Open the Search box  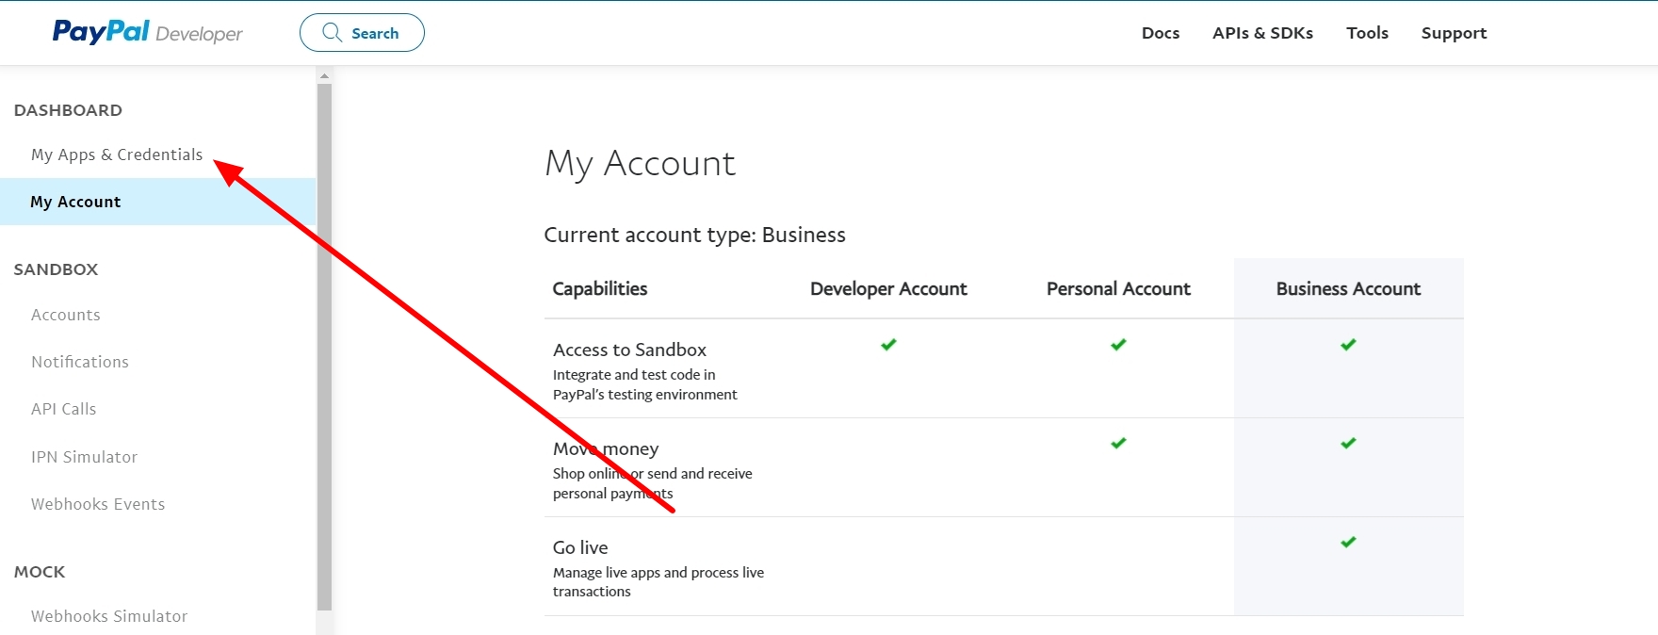tap(362, 33)
